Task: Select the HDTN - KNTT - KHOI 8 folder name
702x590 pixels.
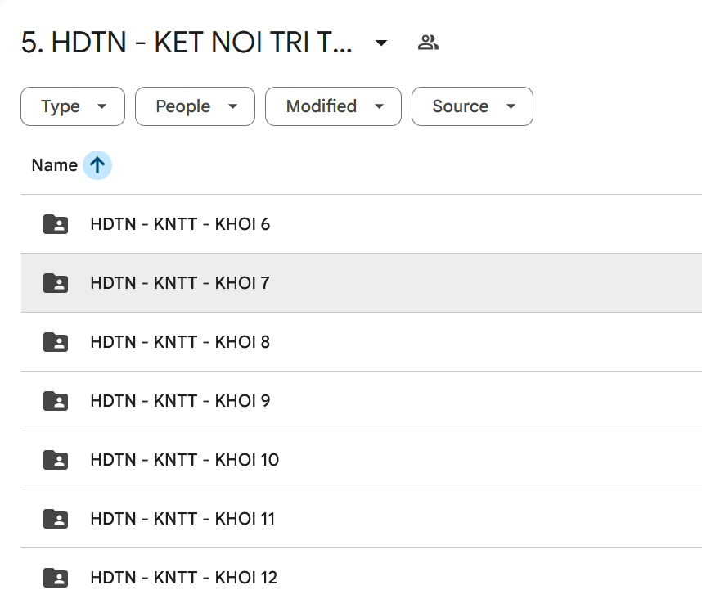Action: coord(180,342)
